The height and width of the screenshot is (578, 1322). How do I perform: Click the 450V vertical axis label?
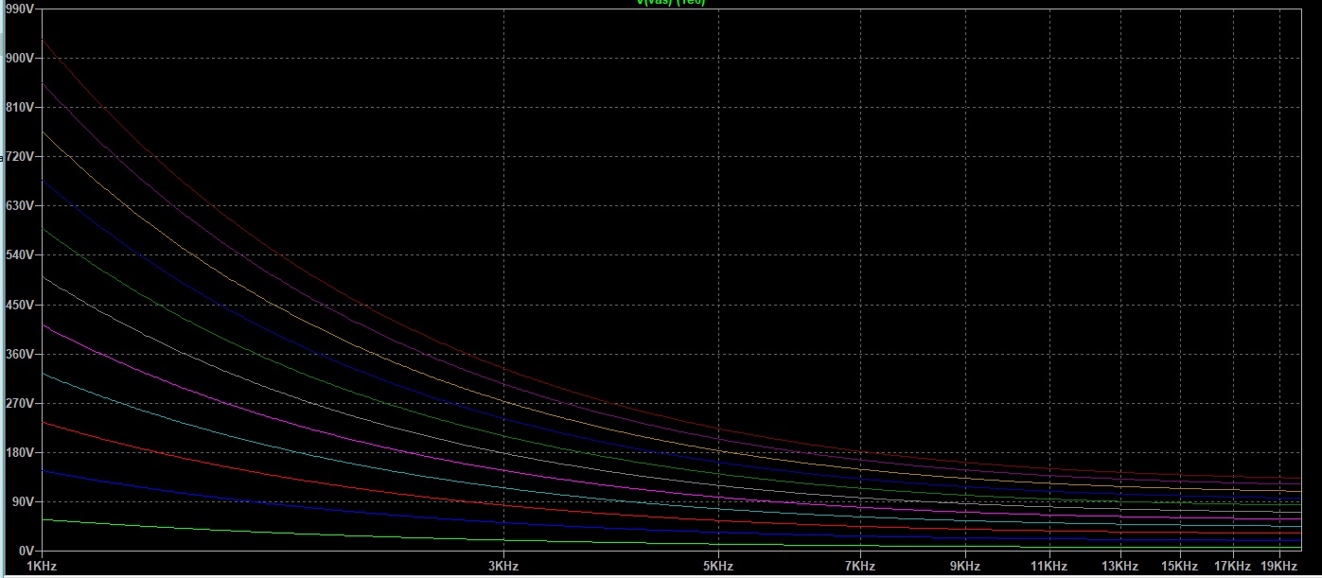tap(18, 305)
